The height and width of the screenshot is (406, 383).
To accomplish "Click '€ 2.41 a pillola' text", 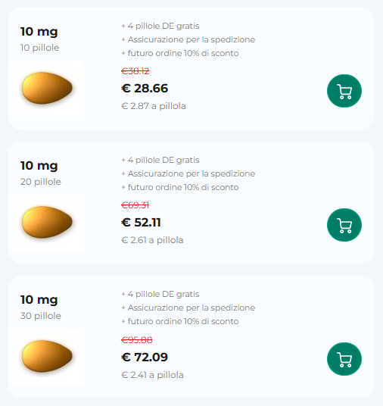I will pyautogui.click(x=152, y=375).
